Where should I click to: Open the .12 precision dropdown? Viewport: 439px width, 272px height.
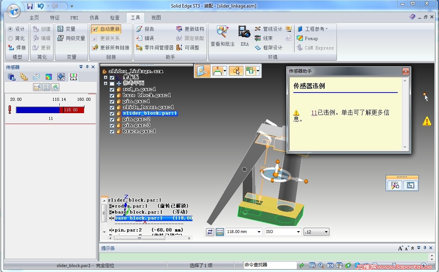click(326, 232)
